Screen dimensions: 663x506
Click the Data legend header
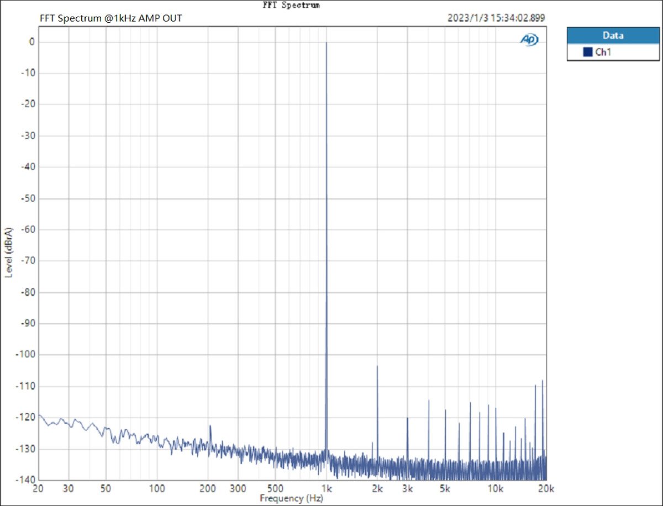pos(613,35)
